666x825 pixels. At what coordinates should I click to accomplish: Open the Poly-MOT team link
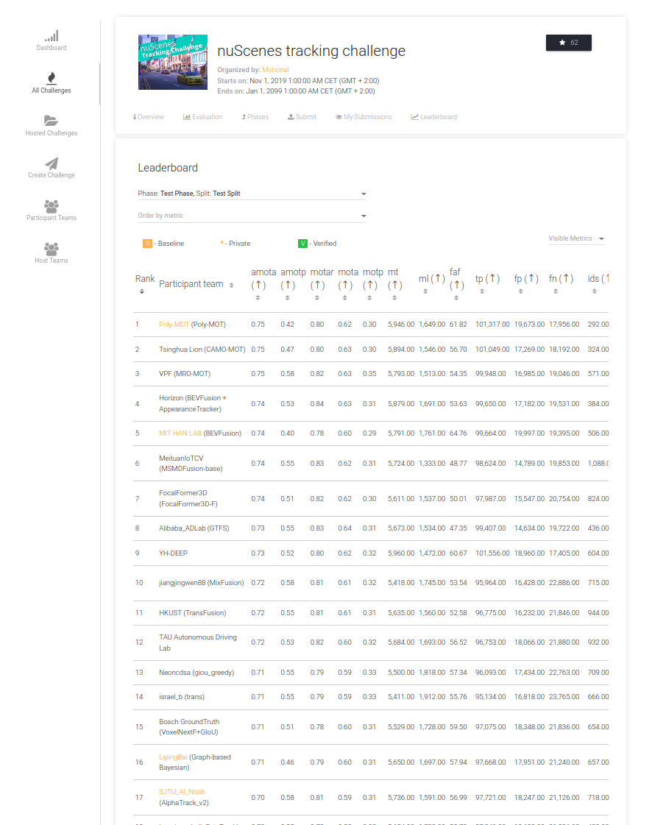pos(174,325)
